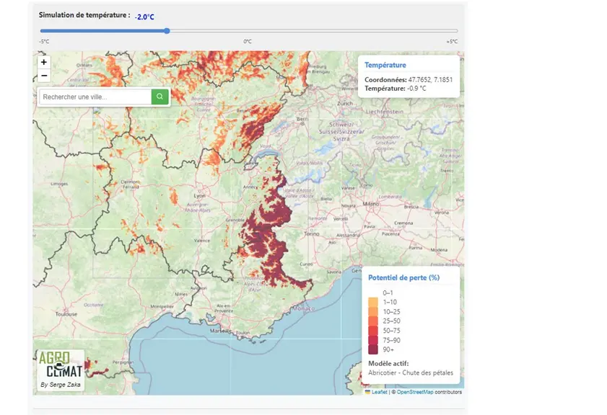Click the 'Potentiel de perte (%)' legend title
This screenshot has height=415, width=607.
point(403,277)
